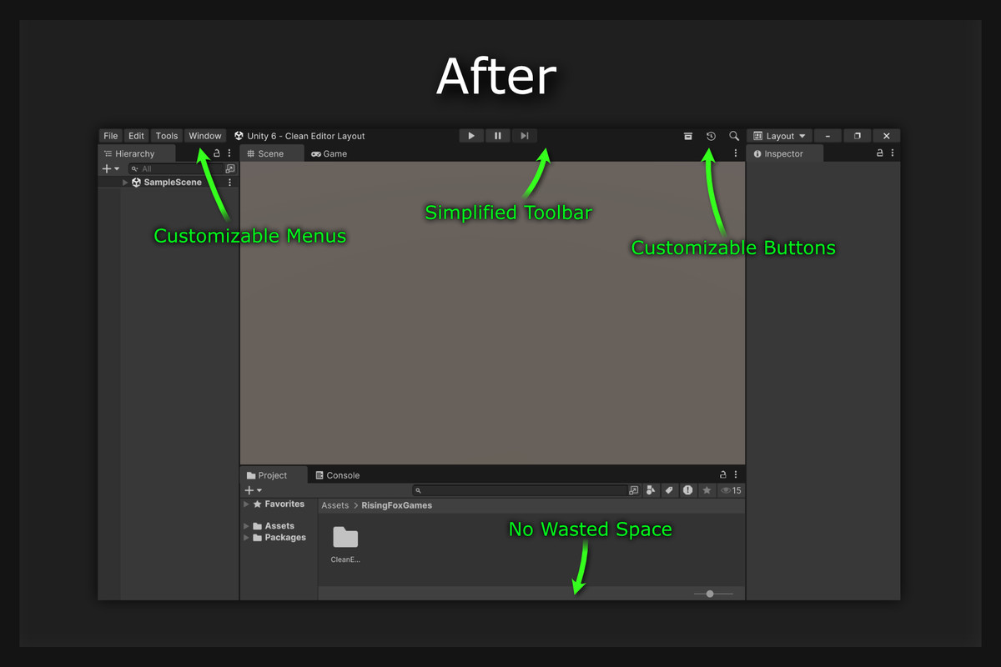Open saved searches icon beside Hierarchy search bar
The image size is (1001, 667).
(229, 168)
